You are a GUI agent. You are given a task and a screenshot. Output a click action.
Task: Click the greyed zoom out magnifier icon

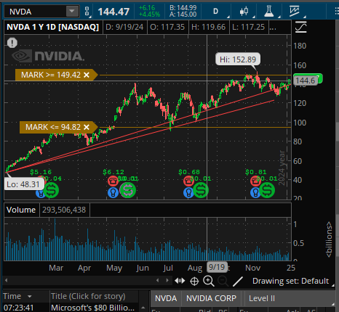pyautogui.click(x=223, y=282)
